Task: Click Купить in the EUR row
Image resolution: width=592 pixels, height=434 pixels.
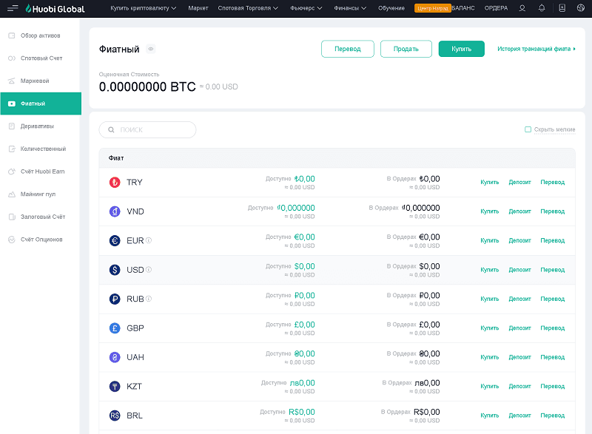Action: 490,240
